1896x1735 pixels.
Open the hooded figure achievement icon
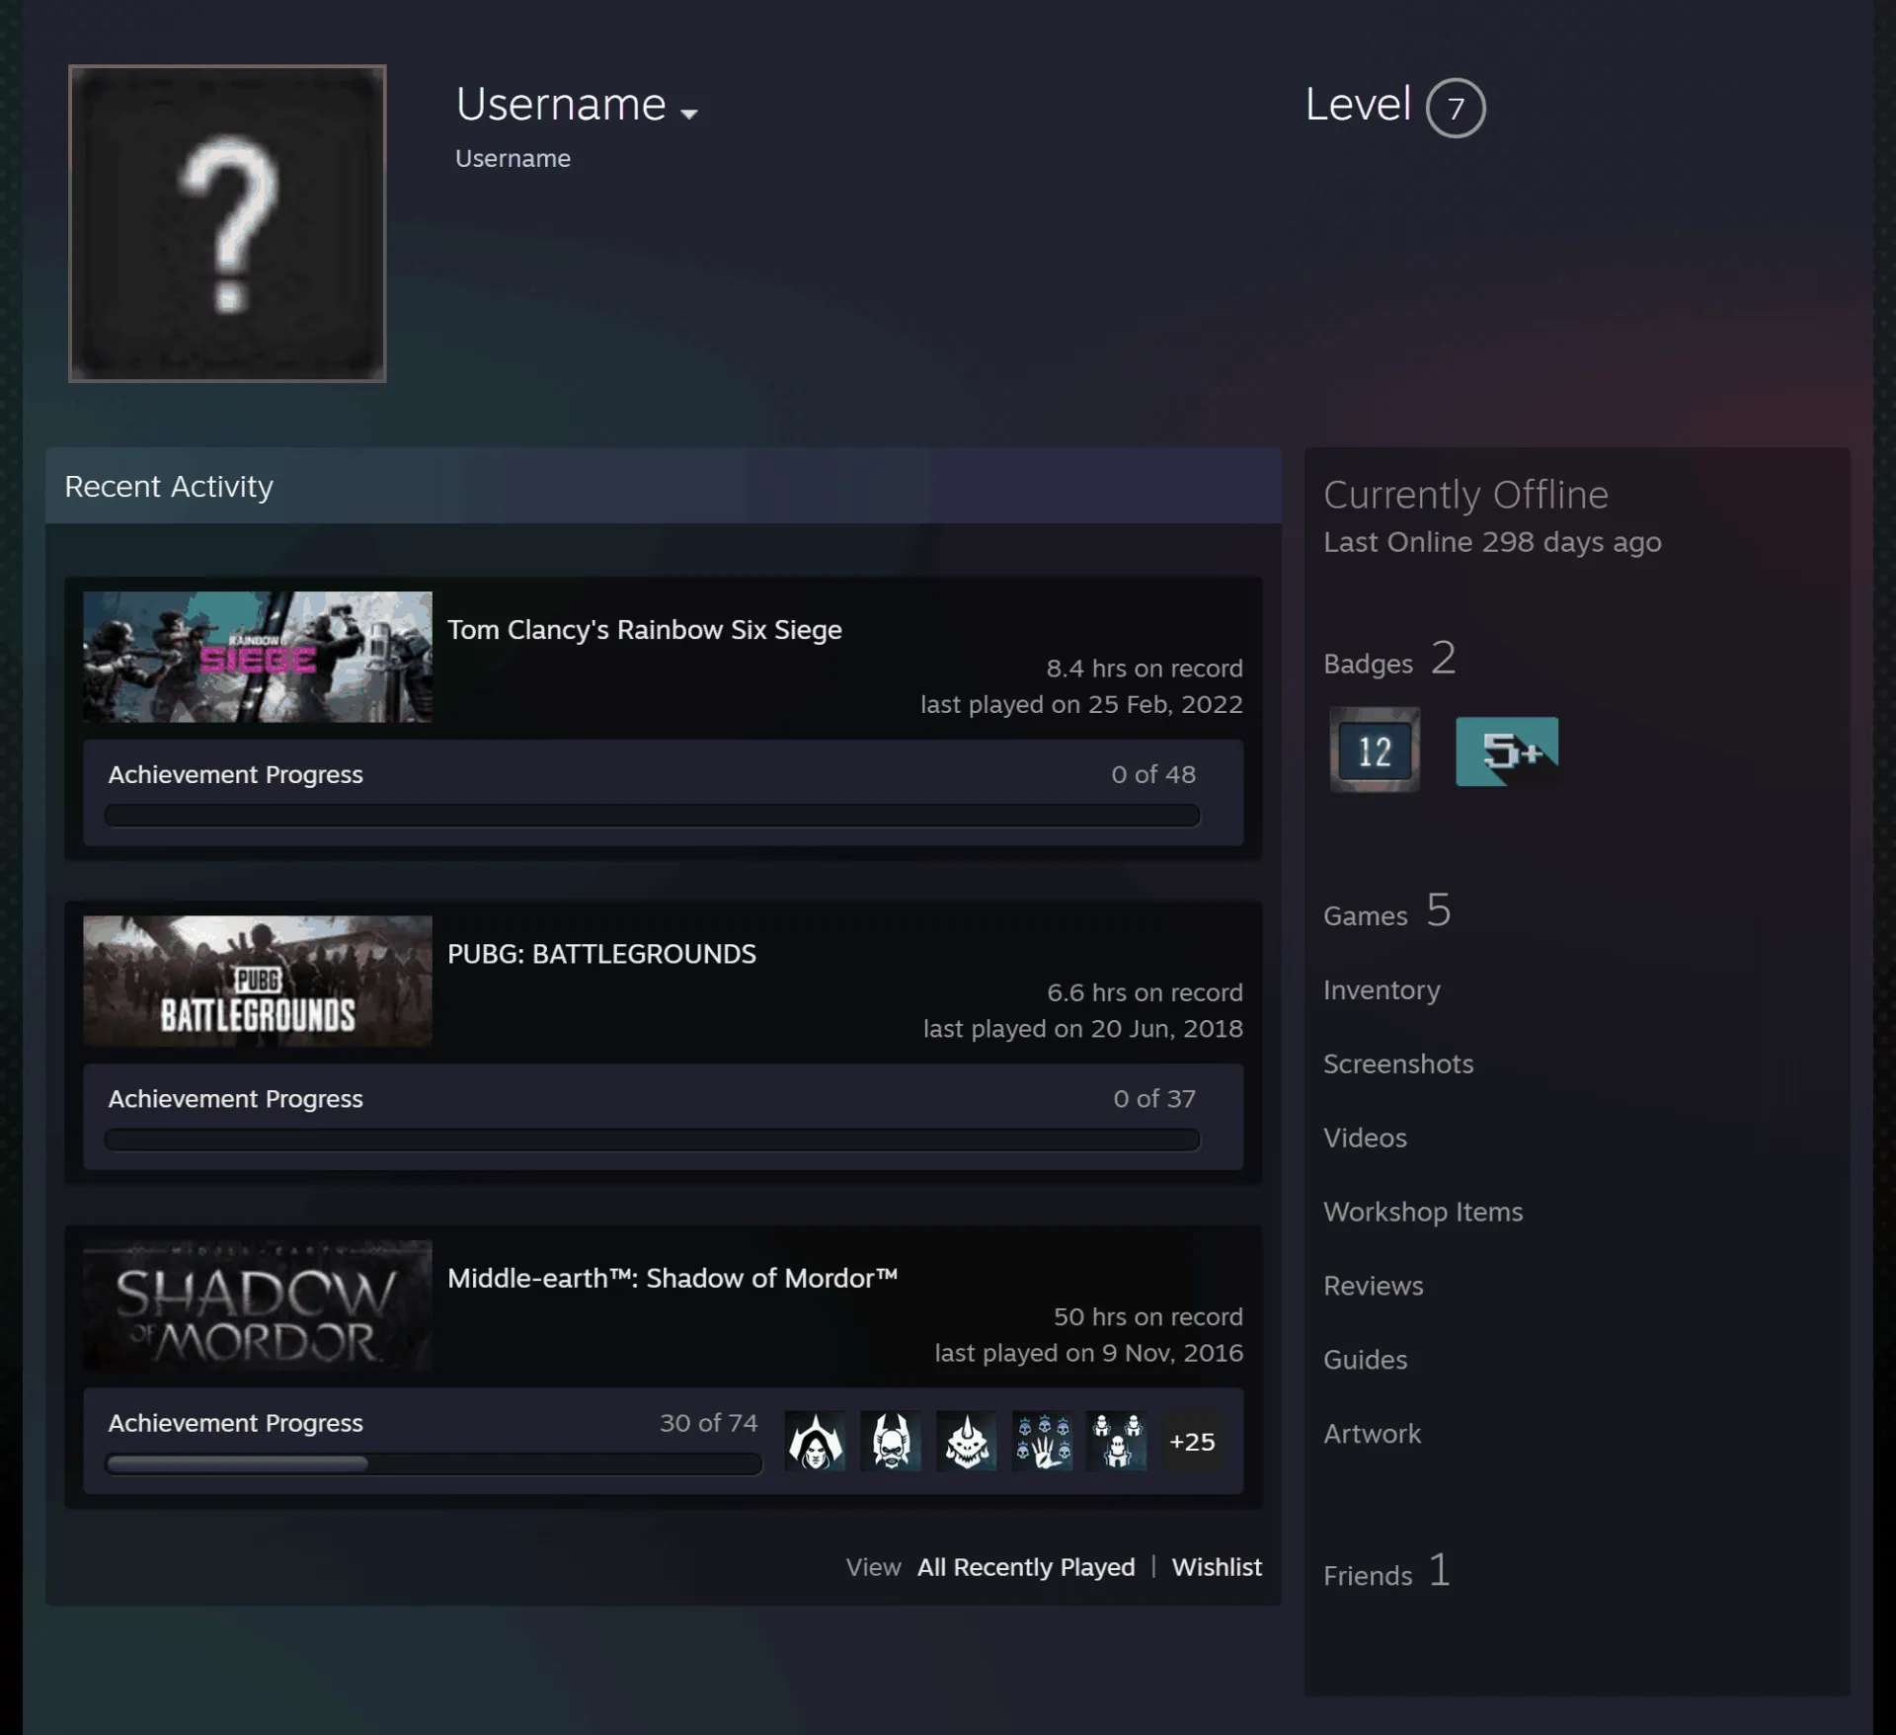click(x=815, y=1441)
